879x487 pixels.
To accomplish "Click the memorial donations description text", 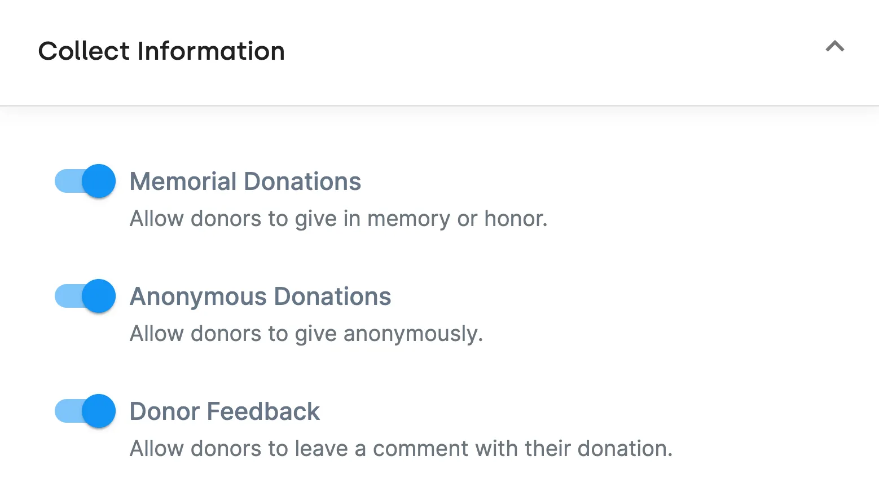I will point(339,219).
